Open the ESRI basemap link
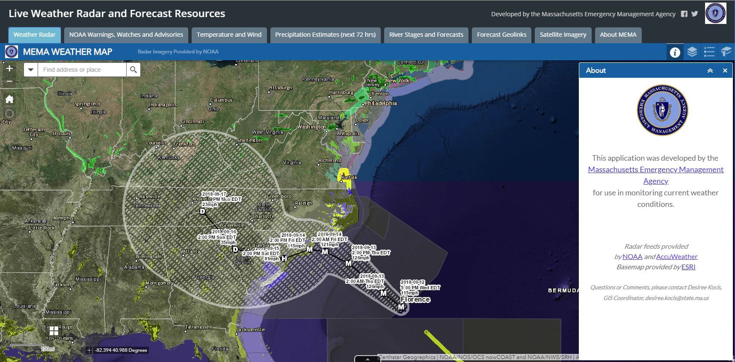Screen dimensions: 735x362 pos(688,267)
